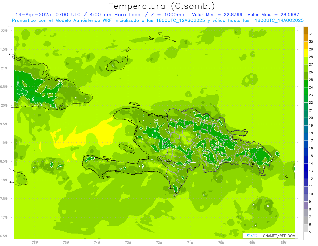Click the 75W longitude axis label

click(66, 243)
